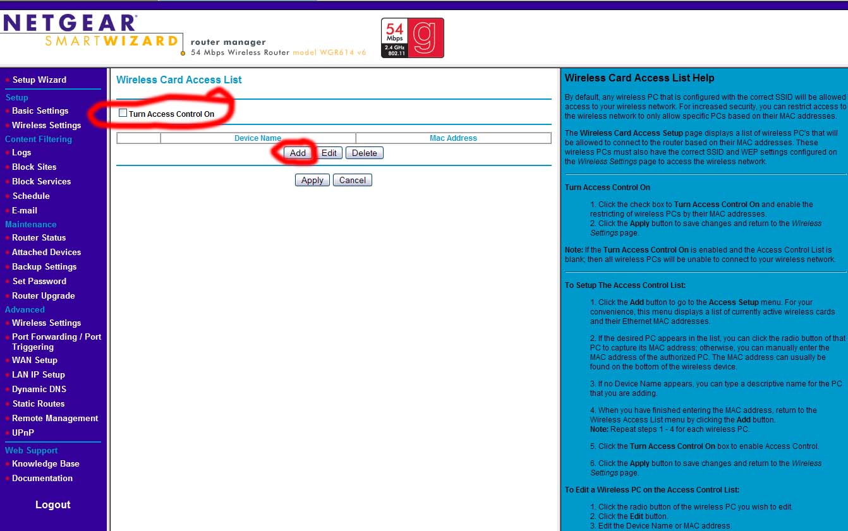The width and height of the screenshot is (848, 531).
Task: Navigate to Block Services
Action: (x=41, y=181)
